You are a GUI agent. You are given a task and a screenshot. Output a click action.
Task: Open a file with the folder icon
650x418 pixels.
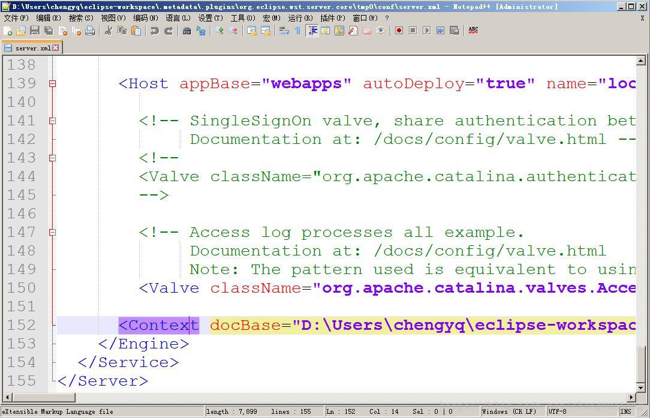(x=21, y=31)
